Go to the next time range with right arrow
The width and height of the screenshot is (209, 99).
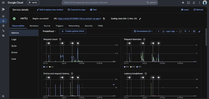(189, 31)
